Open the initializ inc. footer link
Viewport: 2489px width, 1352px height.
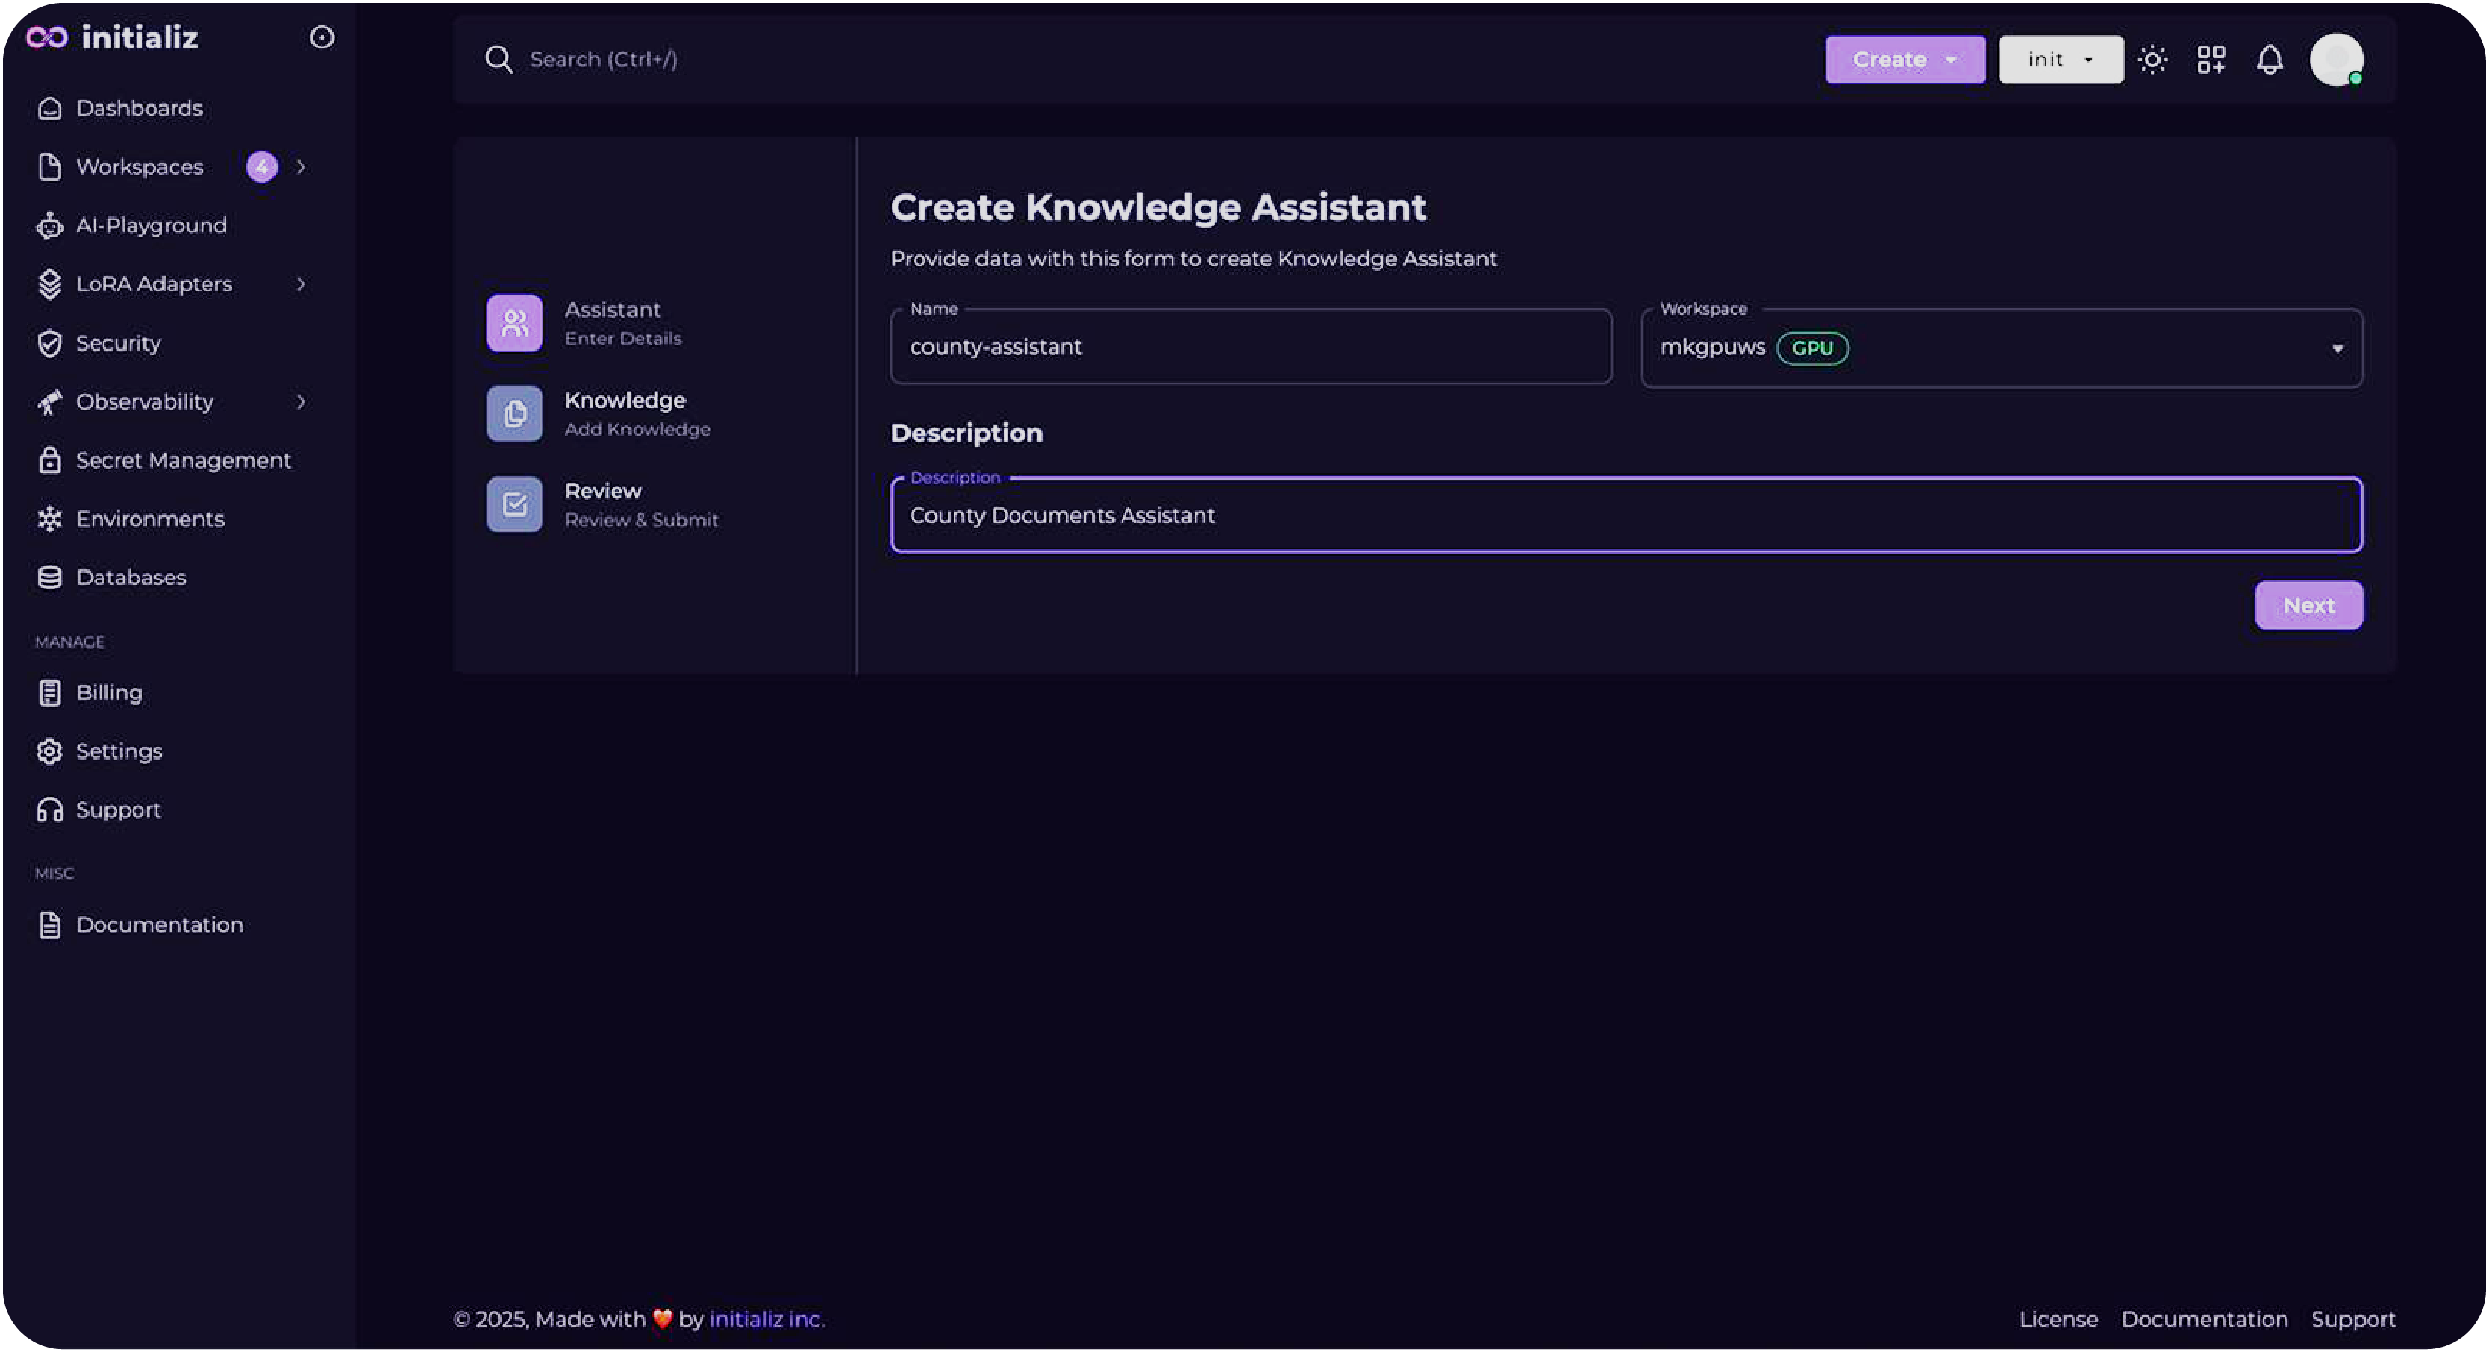767,1319
